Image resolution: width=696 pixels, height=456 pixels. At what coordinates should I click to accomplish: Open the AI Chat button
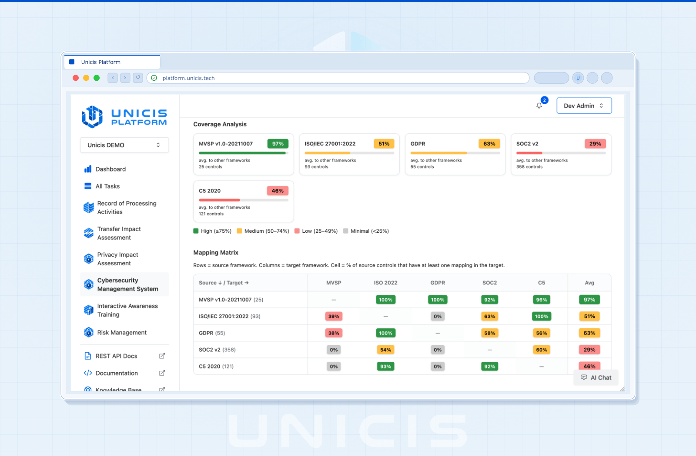(596, 377)
